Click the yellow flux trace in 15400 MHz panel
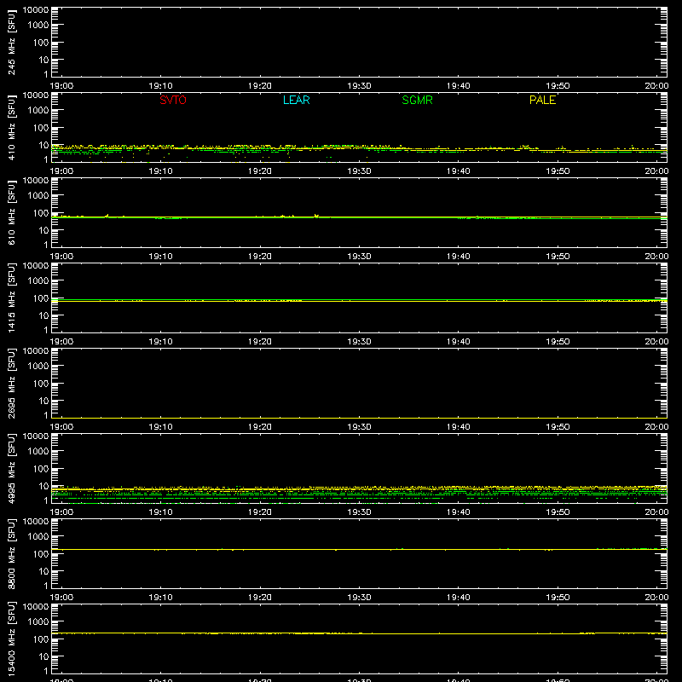682x682 pixels. [x=359, y=633]
